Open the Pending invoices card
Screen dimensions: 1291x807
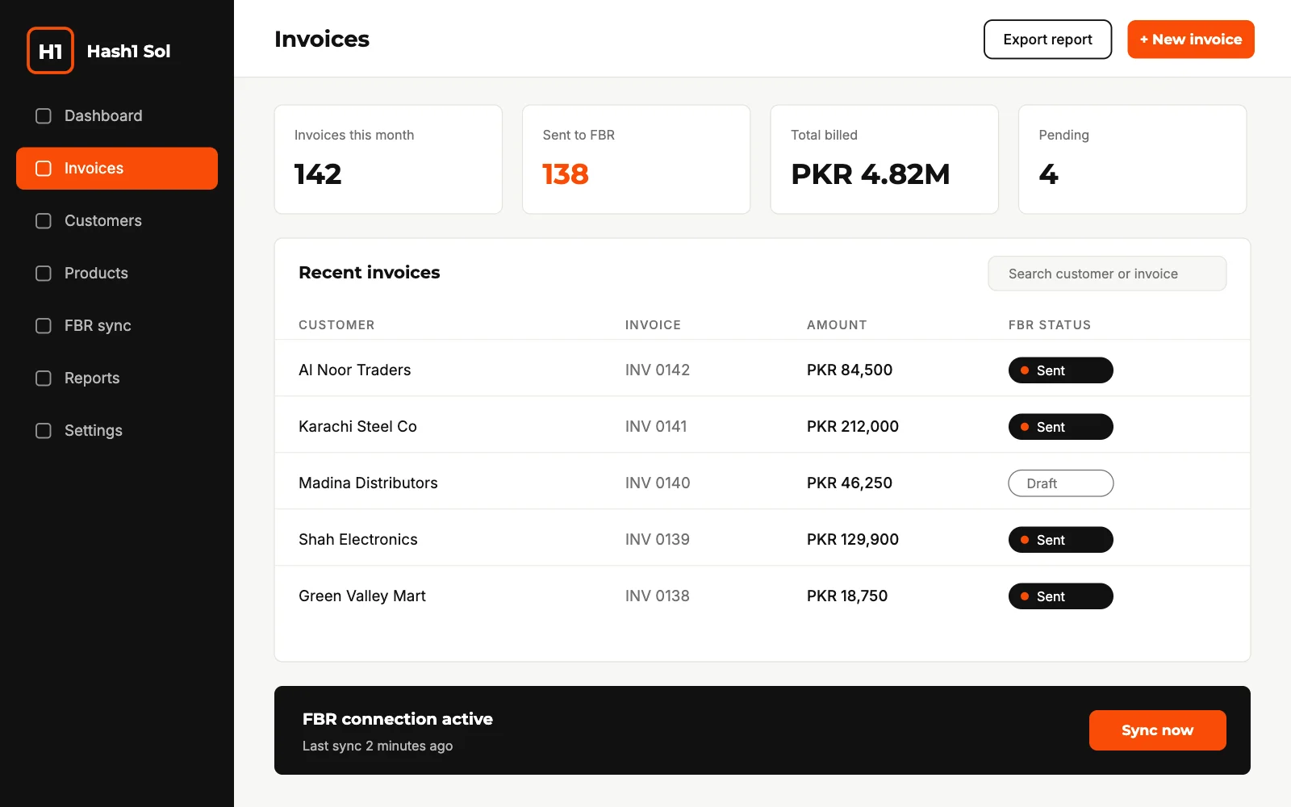[x=1132, y=159]
